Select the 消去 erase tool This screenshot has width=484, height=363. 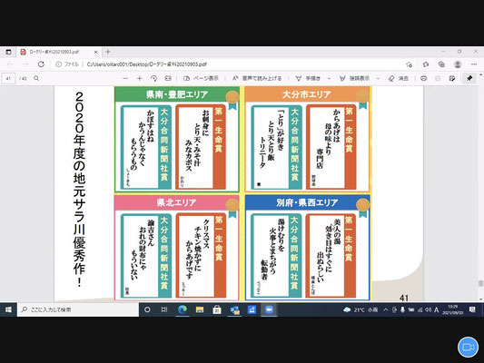(399, 78)
